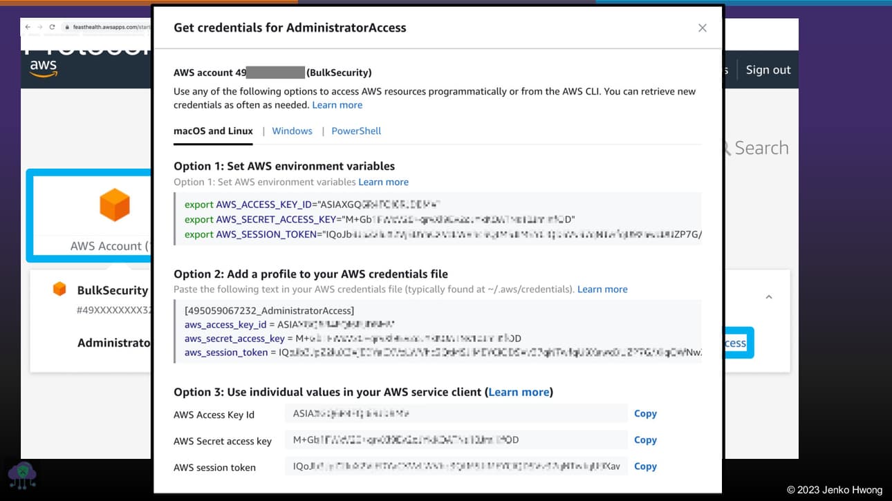Image resolution: width=892 pixels, height=501 pixels.
Task: Click the export AWS_SESSION_TOKEN line
Action: [x=443, y=234]
